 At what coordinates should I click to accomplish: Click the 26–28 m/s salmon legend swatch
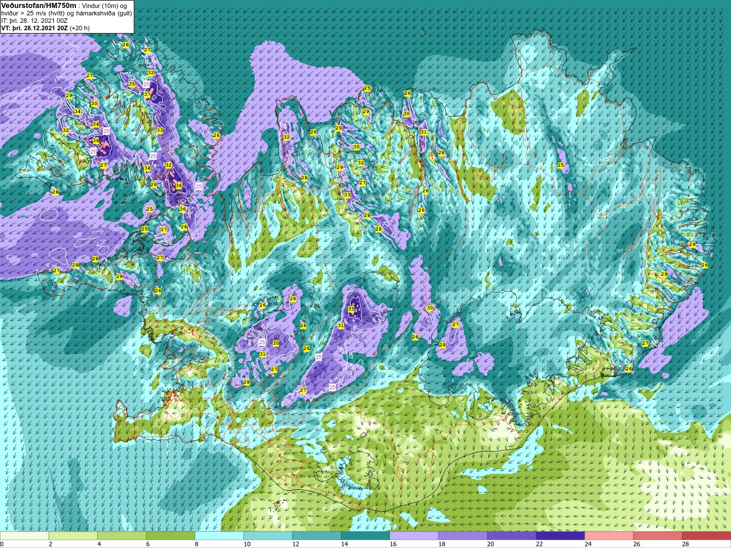(658, 536)
